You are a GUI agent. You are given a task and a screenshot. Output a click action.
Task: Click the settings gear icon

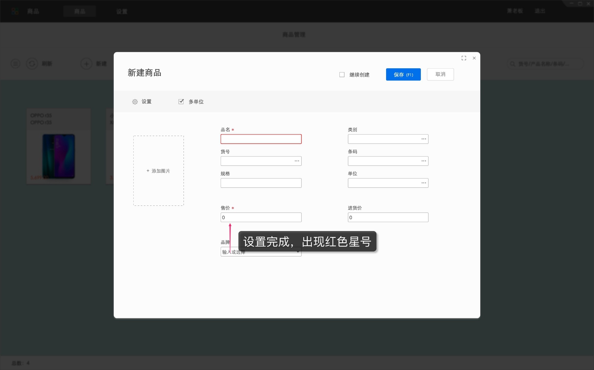coord(135,102)
